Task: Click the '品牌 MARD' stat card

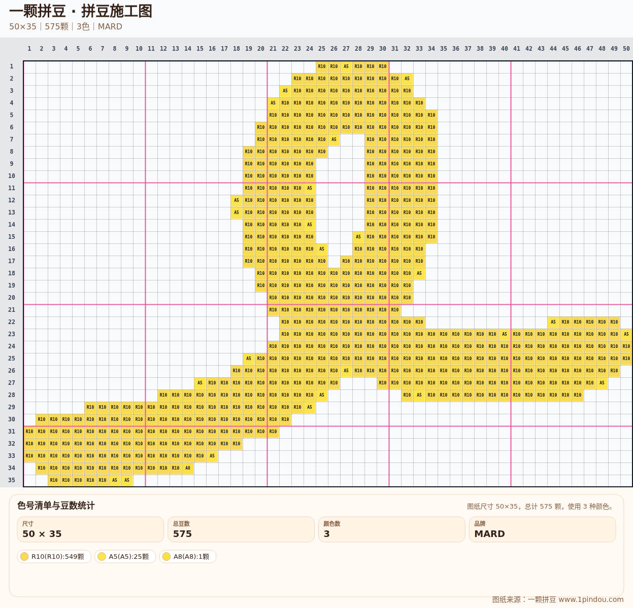Action: point(543,529)
